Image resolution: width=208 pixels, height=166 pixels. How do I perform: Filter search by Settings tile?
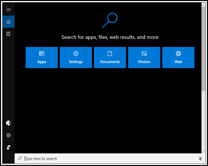[76, 58]
